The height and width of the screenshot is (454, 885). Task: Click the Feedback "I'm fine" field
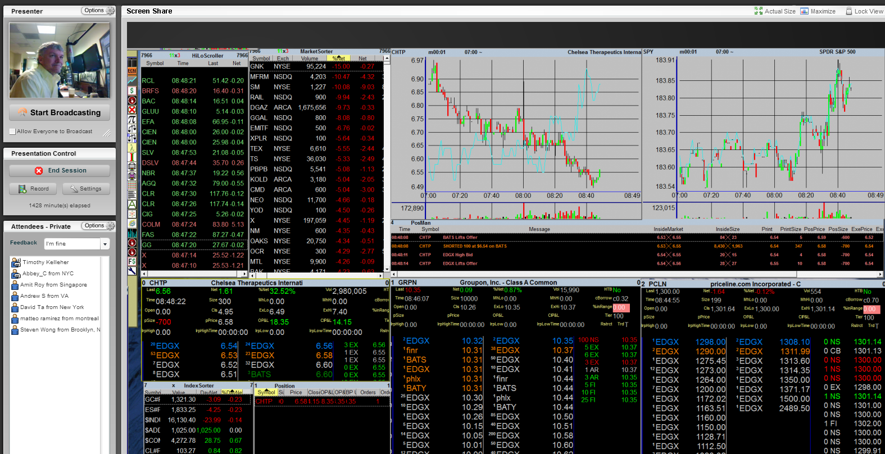[72, 244]
